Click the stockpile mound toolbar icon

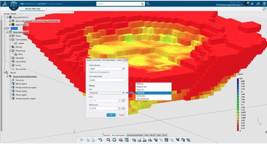click(x=150, y=140)
